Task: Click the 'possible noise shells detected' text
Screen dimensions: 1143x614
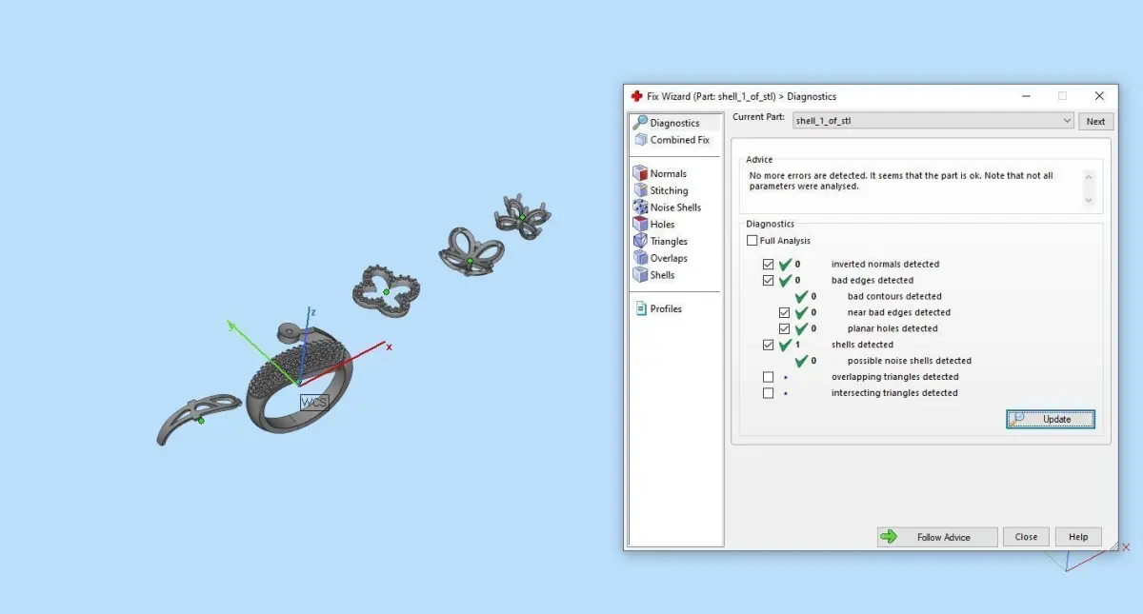Action: coord(910,361)
